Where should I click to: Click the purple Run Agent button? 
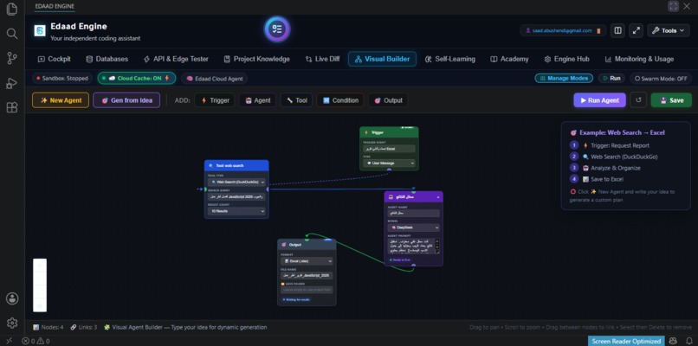click(599, 100)
